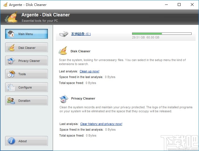Click the compass icon on sidebar Privacy Cleaner
Image resolution: width=199 pixels, height=151 pixels.
click(11, 61)
